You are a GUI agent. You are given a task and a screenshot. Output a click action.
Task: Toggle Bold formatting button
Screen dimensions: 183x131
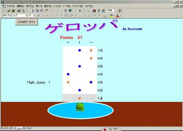pyautogui.click(x=39, y=15)
